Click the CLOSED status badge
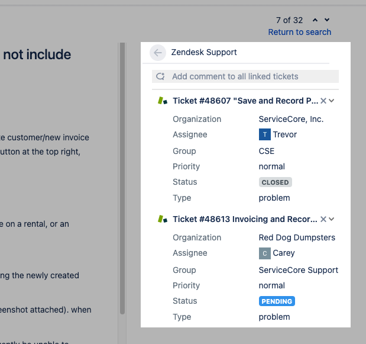 (x=276, y=182)
